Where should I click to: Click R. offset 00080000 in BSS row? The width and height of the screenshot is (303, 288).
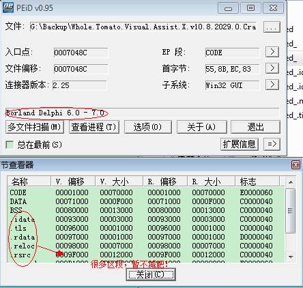(164, 210)
